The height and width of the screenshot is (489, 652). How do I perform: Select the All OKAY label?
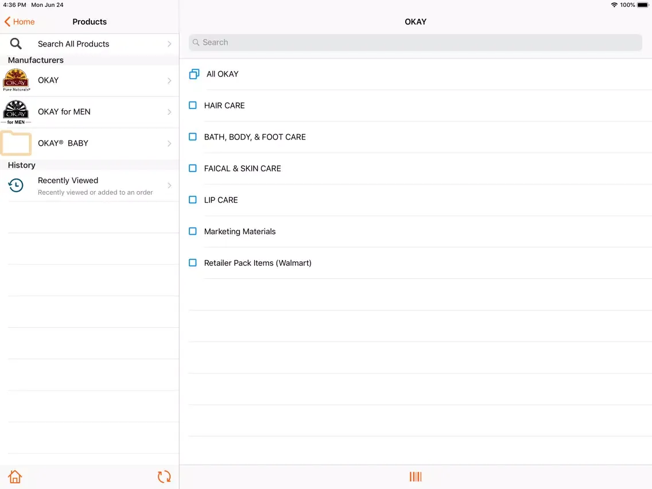223,74
